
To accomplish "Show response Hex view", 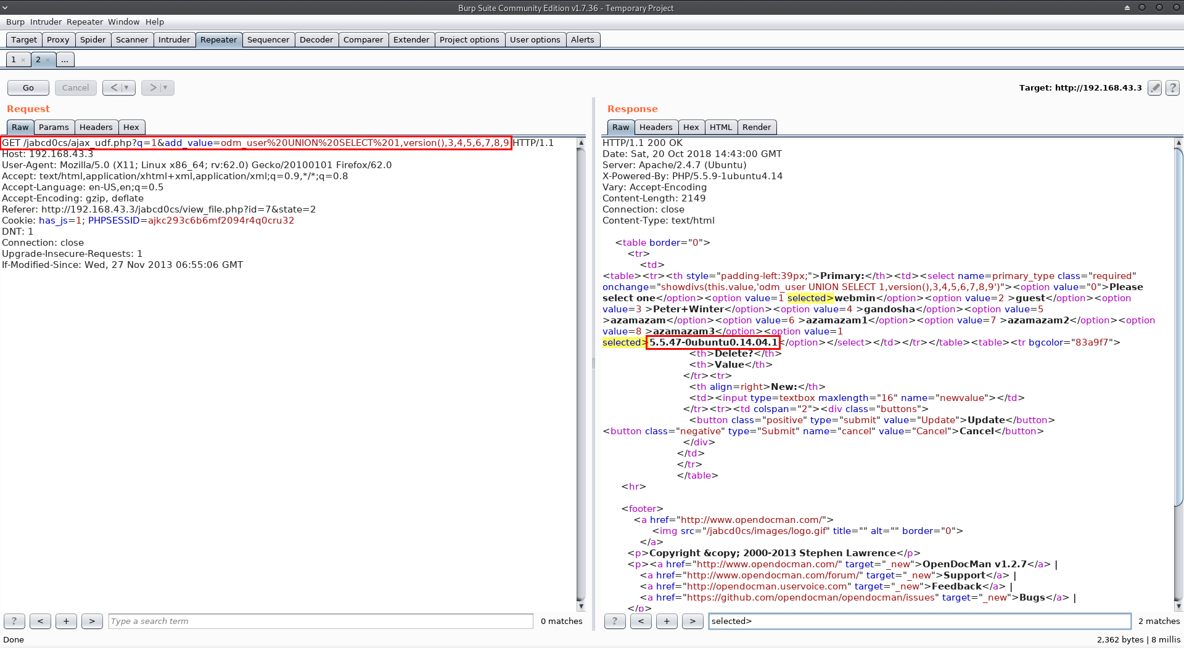I will [x=691, y=127].
